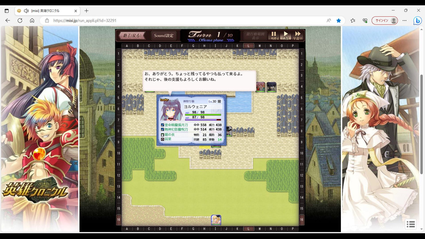Viewport: 425px width, 239px height.
Task: Switch to the [mixi] 英雄クロニクル tab
Action: pos(47,11)
